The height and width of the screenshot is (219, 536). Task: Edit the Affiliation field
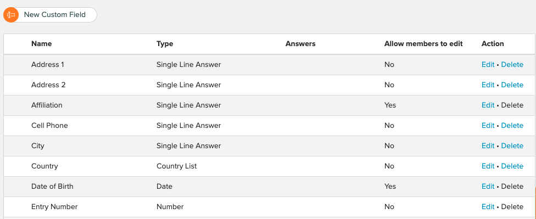pyautogui.click(x=488, y=105)
